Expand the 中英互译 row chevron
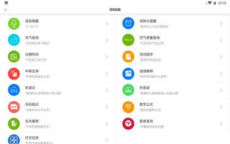This screenshot has height=144, width=230. point(107,73)
